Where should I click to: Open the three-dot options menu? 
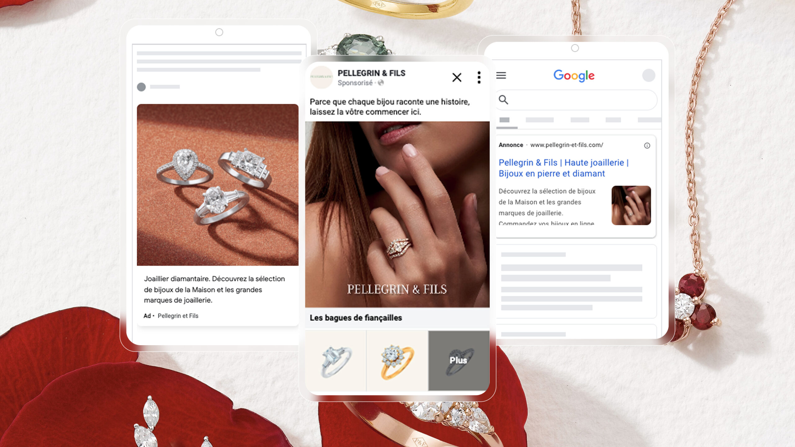coord(479,77)
